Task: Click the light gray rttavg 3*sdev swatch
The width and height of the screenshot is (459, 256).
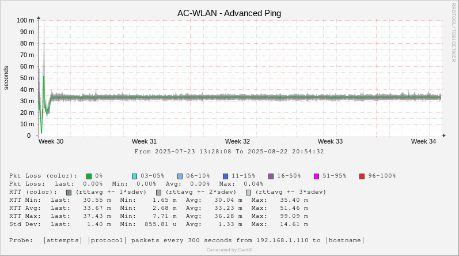Action: [x=249, y=193]
